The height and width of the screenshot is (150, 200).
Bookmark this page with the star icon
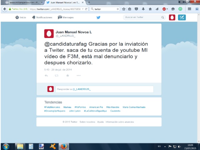(x=124, y=9)
